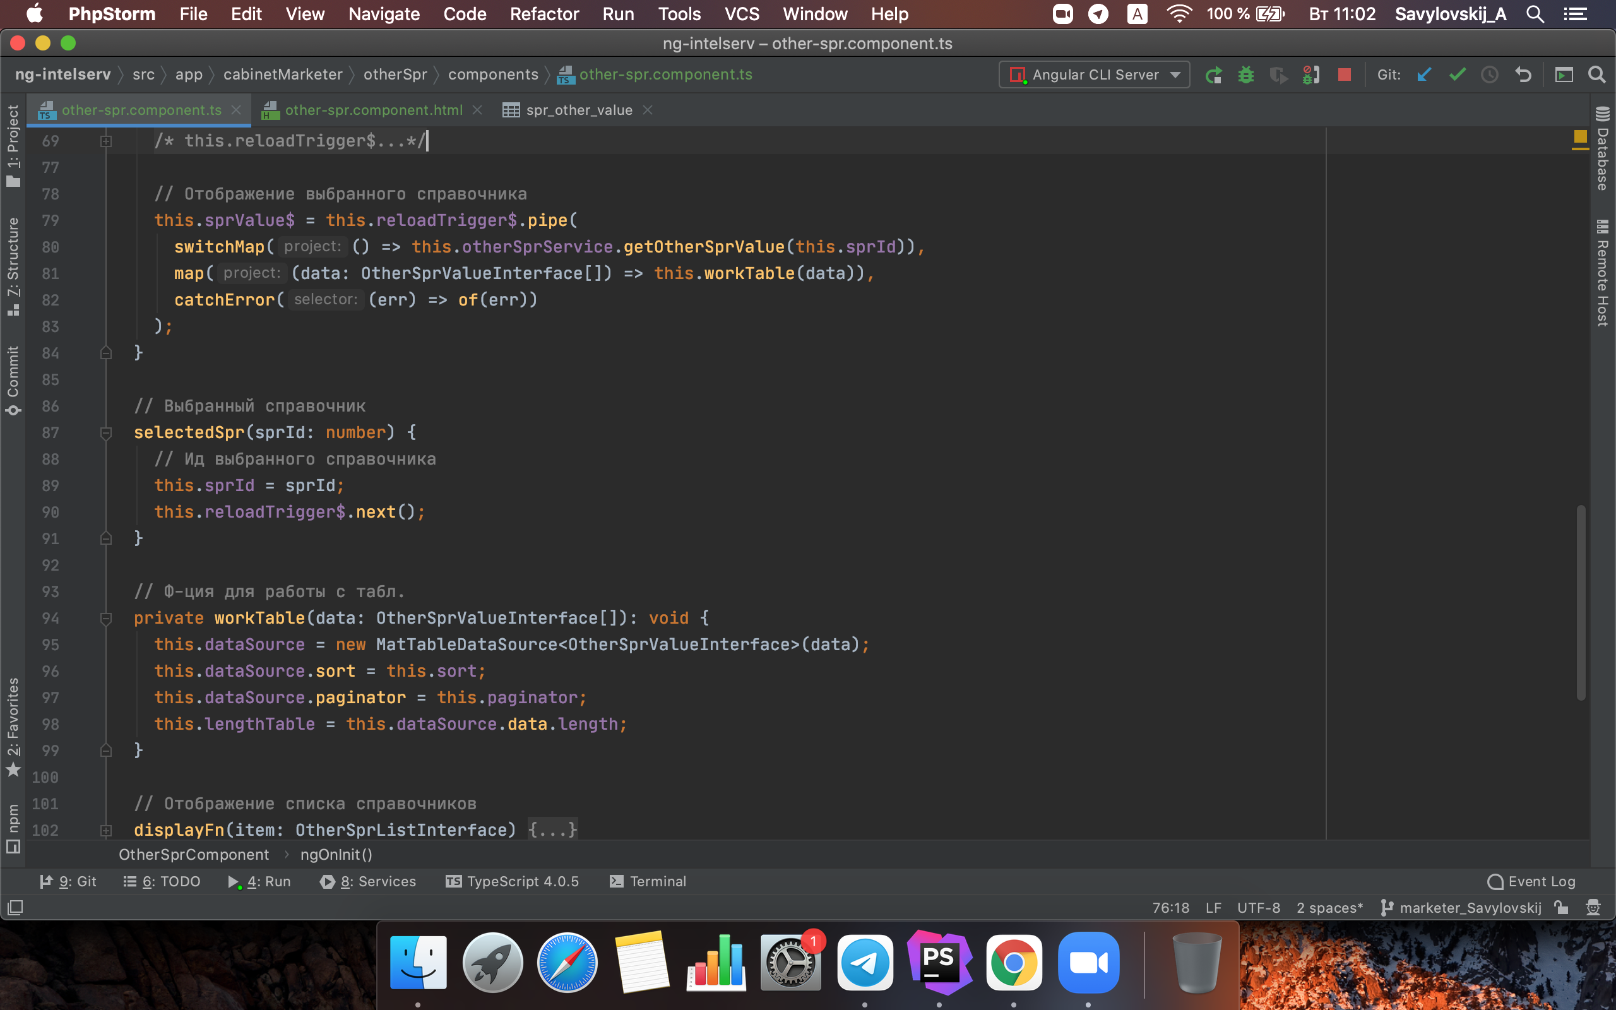Open the Refactor menu
This screenshot has width=1616, height=1010.
tap(544, 14)
